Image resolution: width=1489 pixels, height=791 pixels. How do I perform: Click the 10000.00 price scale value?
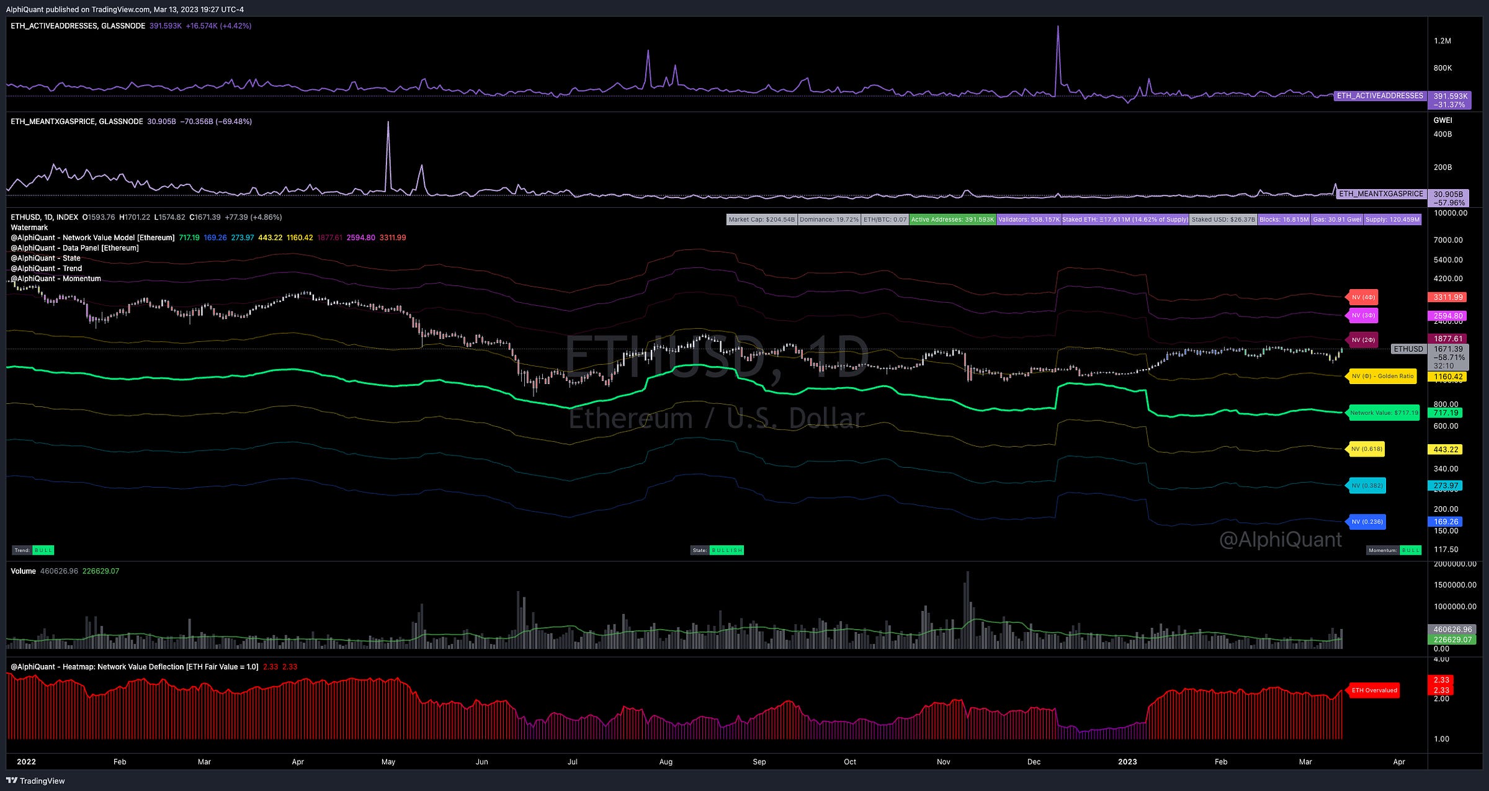[x=1450, y=213]
